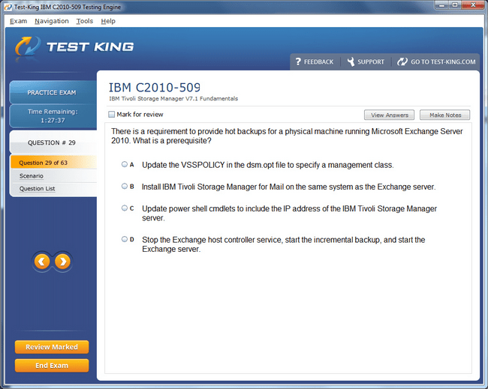488x389 pixels.
Task: Select answer D about Exchange host controller
Action: 125,239
